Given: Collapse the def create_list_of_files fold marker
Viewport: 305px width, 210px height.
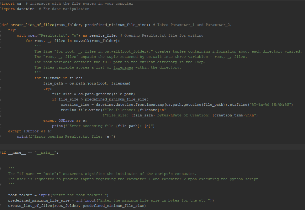Looking at the screenshot, I should tap(1, 25).
